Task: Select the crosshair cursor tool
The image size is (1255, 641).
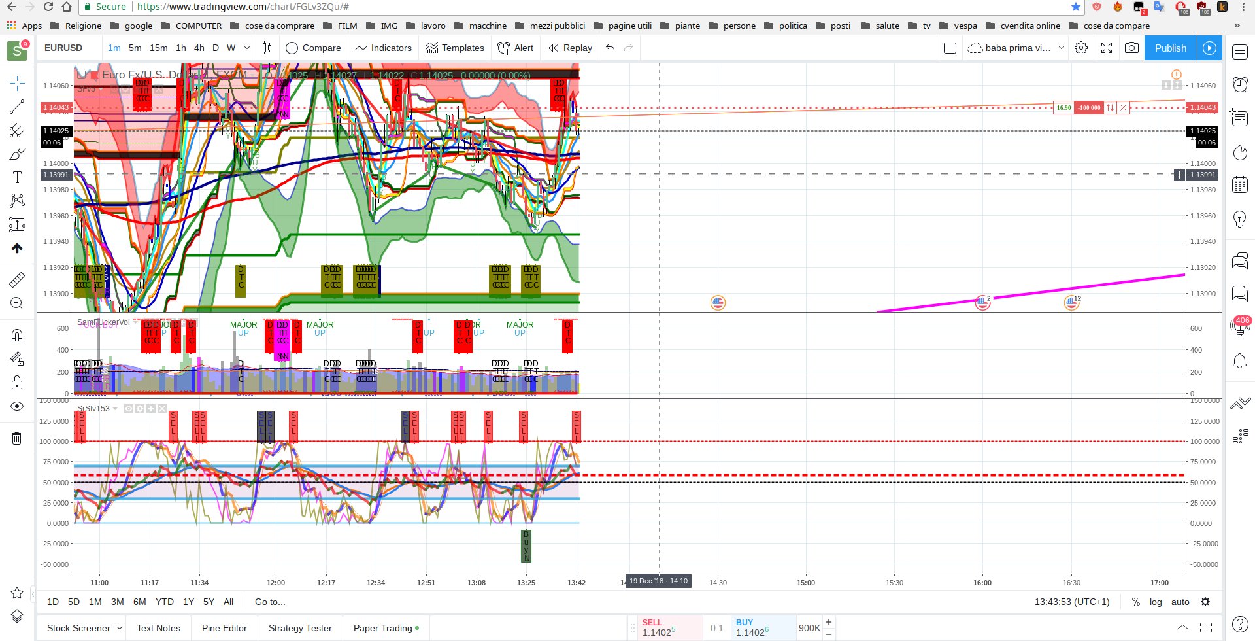Action: [x=17, y=83]
